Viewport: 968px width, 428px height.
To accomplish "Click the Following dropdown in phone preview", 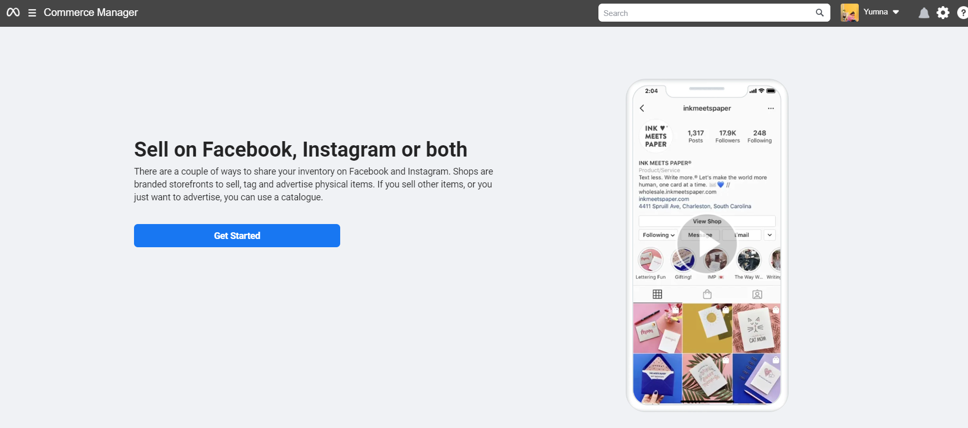I will (x=658, y=235).
